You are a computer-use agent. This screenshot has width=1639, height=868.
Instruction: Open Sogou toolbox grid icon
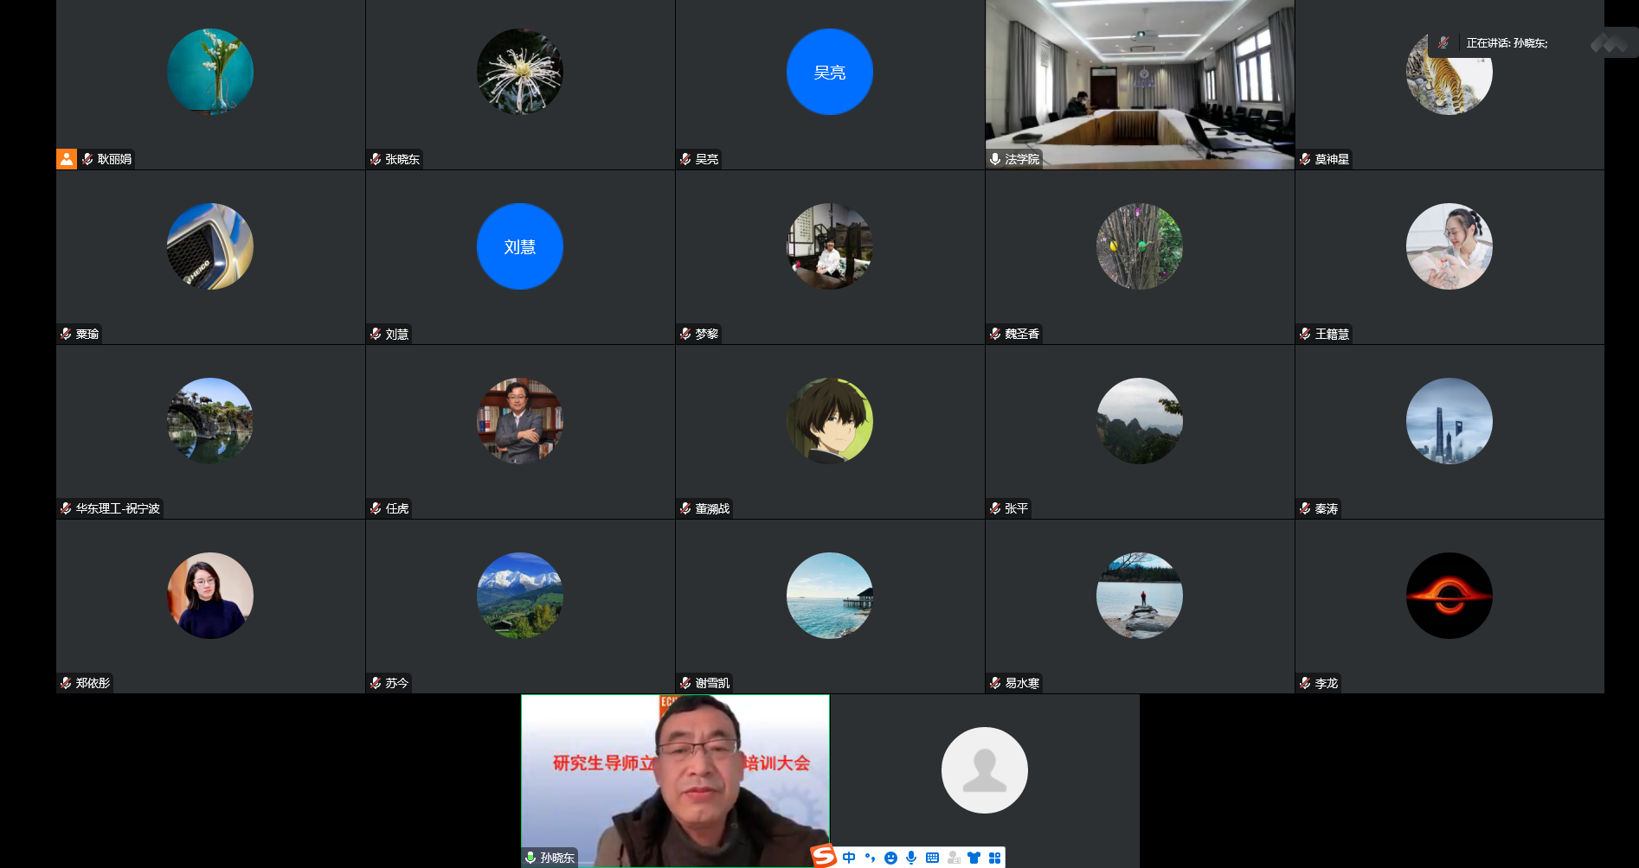coord(995,858)
